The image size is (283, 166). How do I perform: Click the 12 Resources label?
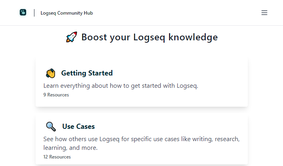57,157
